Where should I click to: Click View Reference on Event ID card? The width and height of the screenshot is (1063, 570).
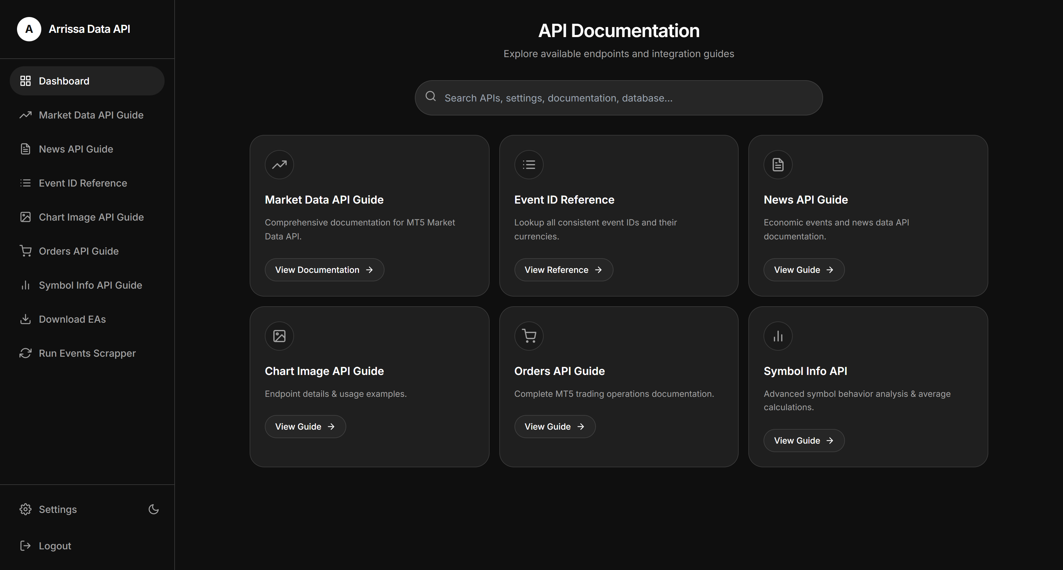[x=563, y=270]
